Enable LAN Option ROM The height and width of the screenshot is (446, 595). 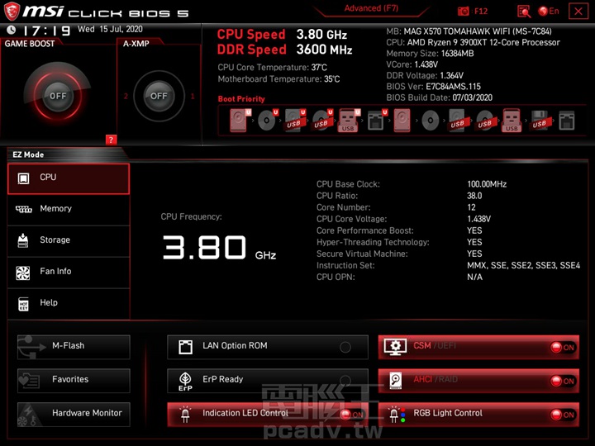point(345,347)
